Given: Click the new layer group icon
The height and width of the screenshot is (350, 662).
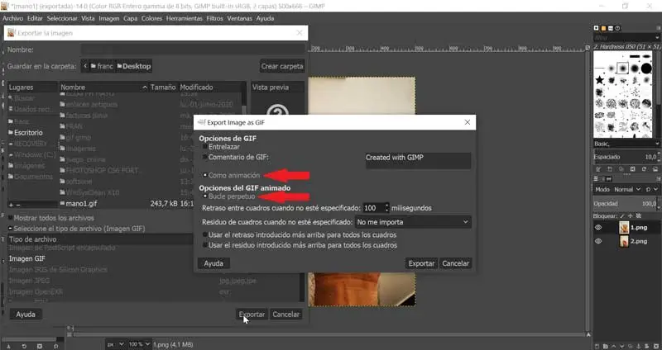Looking at the screenshot, I should 605,346.
